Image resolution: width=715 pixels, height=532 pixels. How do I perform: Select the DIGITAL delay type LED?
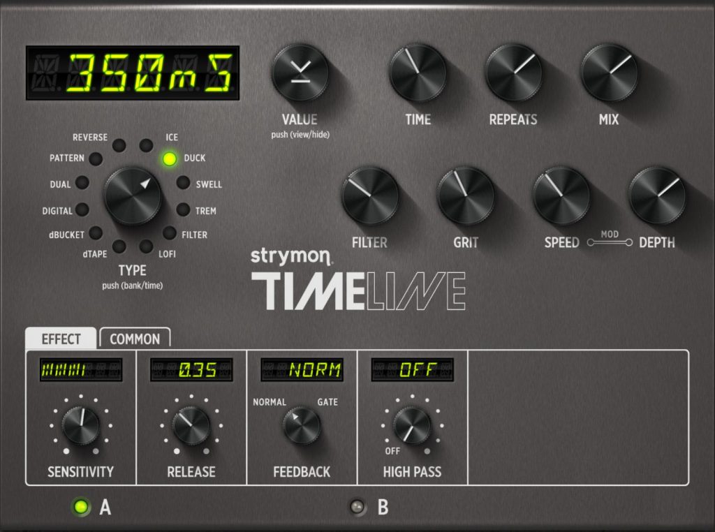[x=82, y=209]
